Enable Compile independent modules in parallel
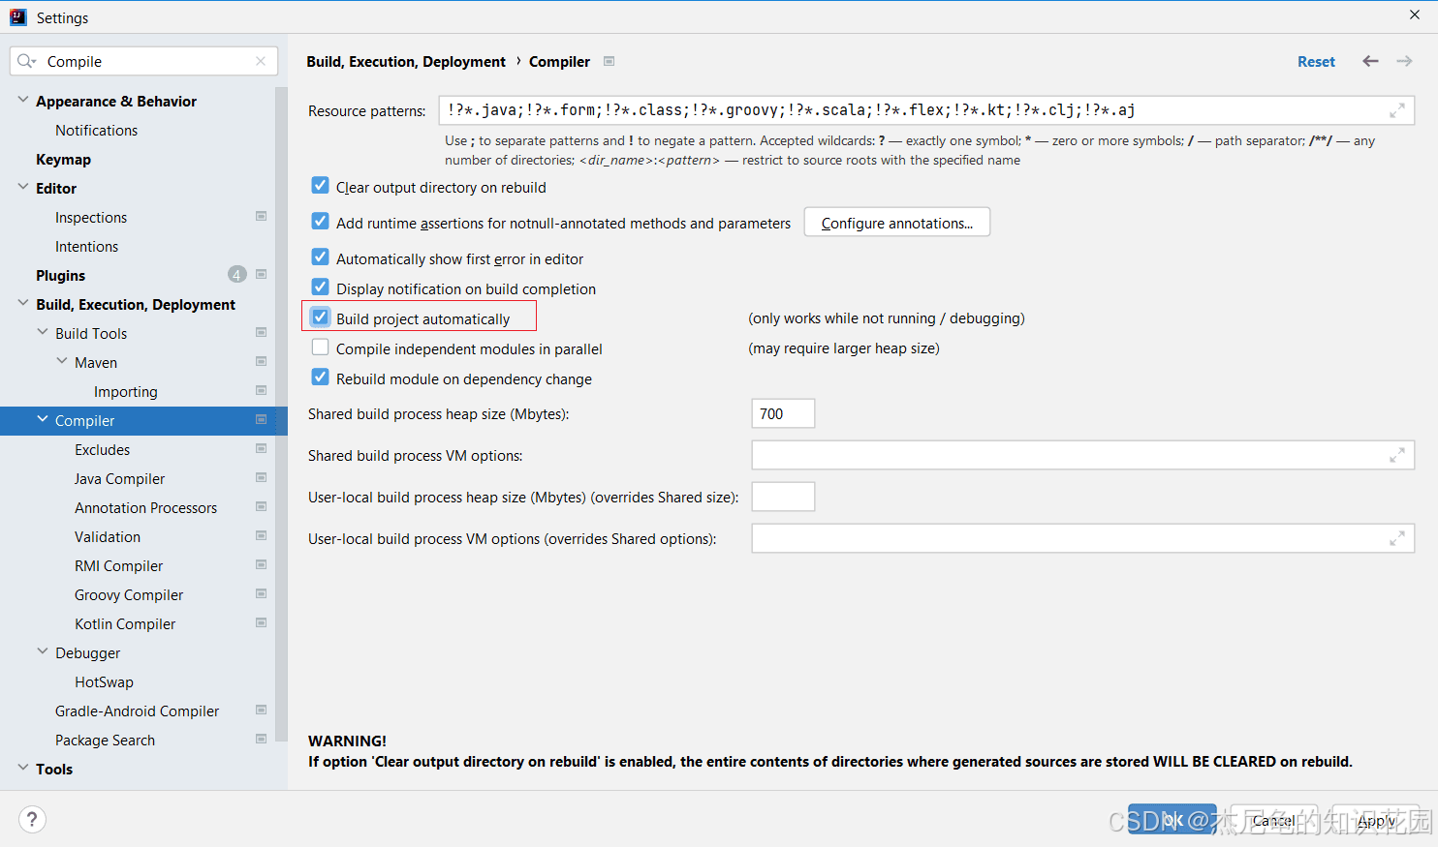Screen dimensions: 1438x847 point(320,348)
